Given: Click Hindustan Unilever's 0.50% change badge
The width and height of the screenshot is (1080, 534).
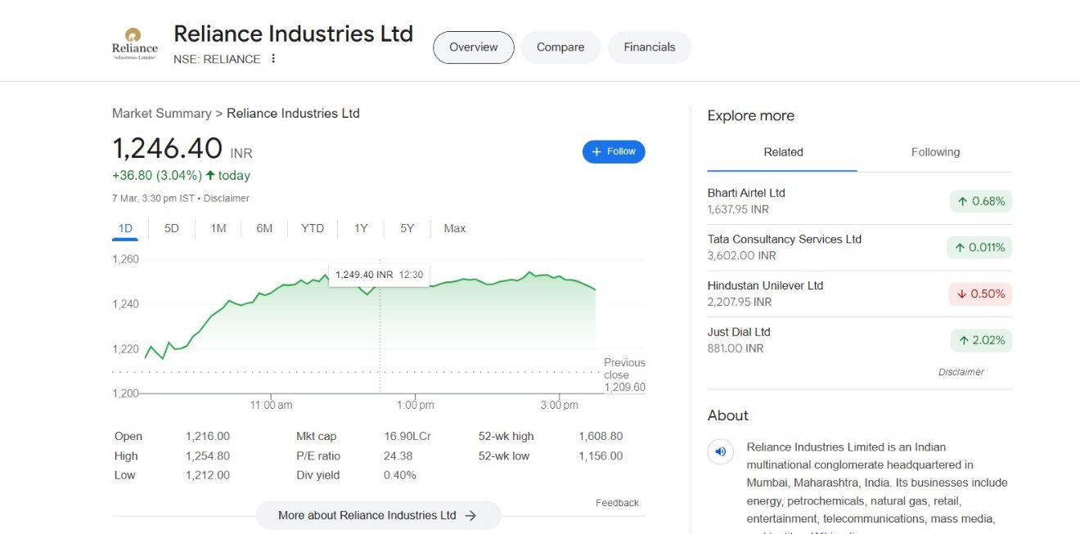Looking at the screenshot, I should point(981,294).
